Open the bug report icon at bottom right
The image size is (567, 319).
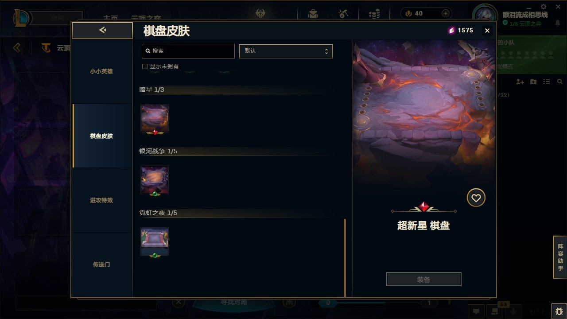coord(559,311)
